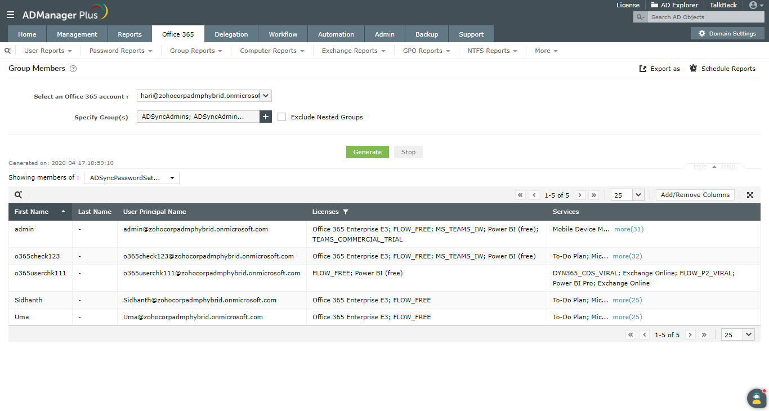Image resolution: width=769 pixels, height=411 pixels.
Task: Open the support chat assistant icon
Action: tap(757, 398)
